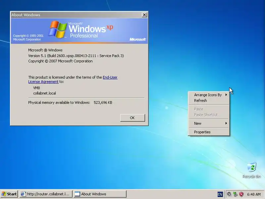Viewport: 265px width, 199px height.
Task: Open the red Security Center shield icon
Action: coord(241,194)
